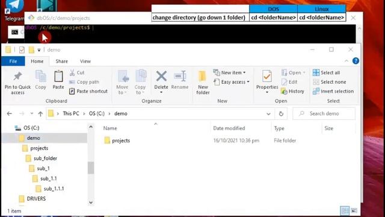Screen dimensions: 385x217
Task: Open the Easy access dropdown
Action: 232,82
